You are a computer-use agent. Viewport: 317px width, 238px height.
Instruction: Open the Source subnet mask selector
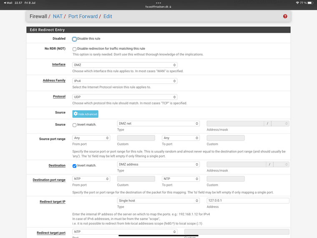tap(280, 124)
